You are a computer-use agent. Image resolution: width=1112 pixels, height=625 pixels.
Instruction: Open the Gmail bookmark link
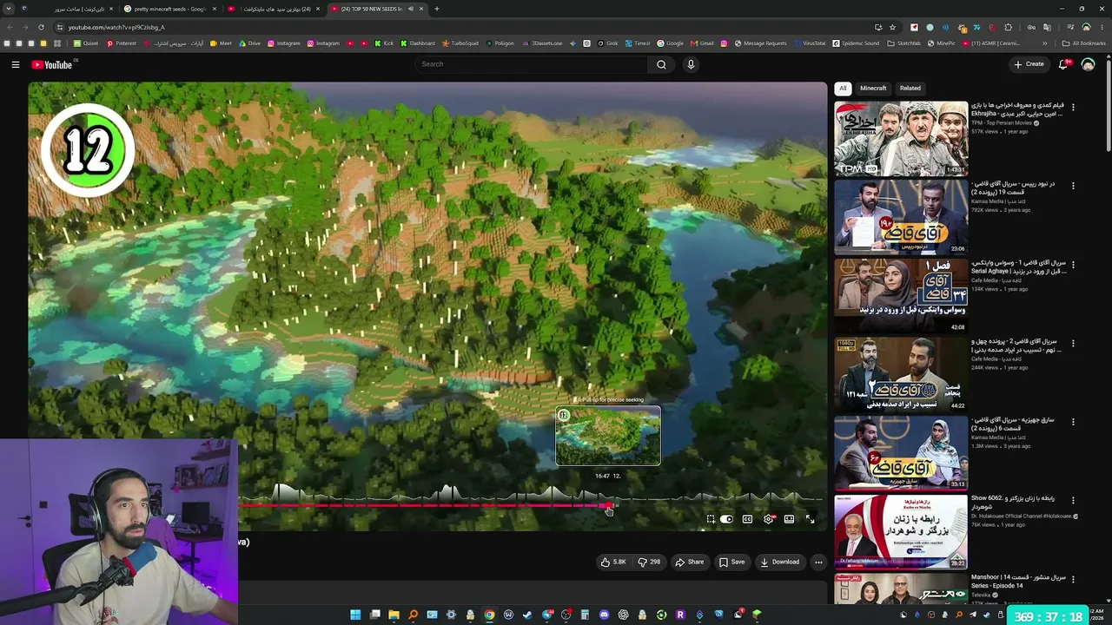(x=701, y=43)
